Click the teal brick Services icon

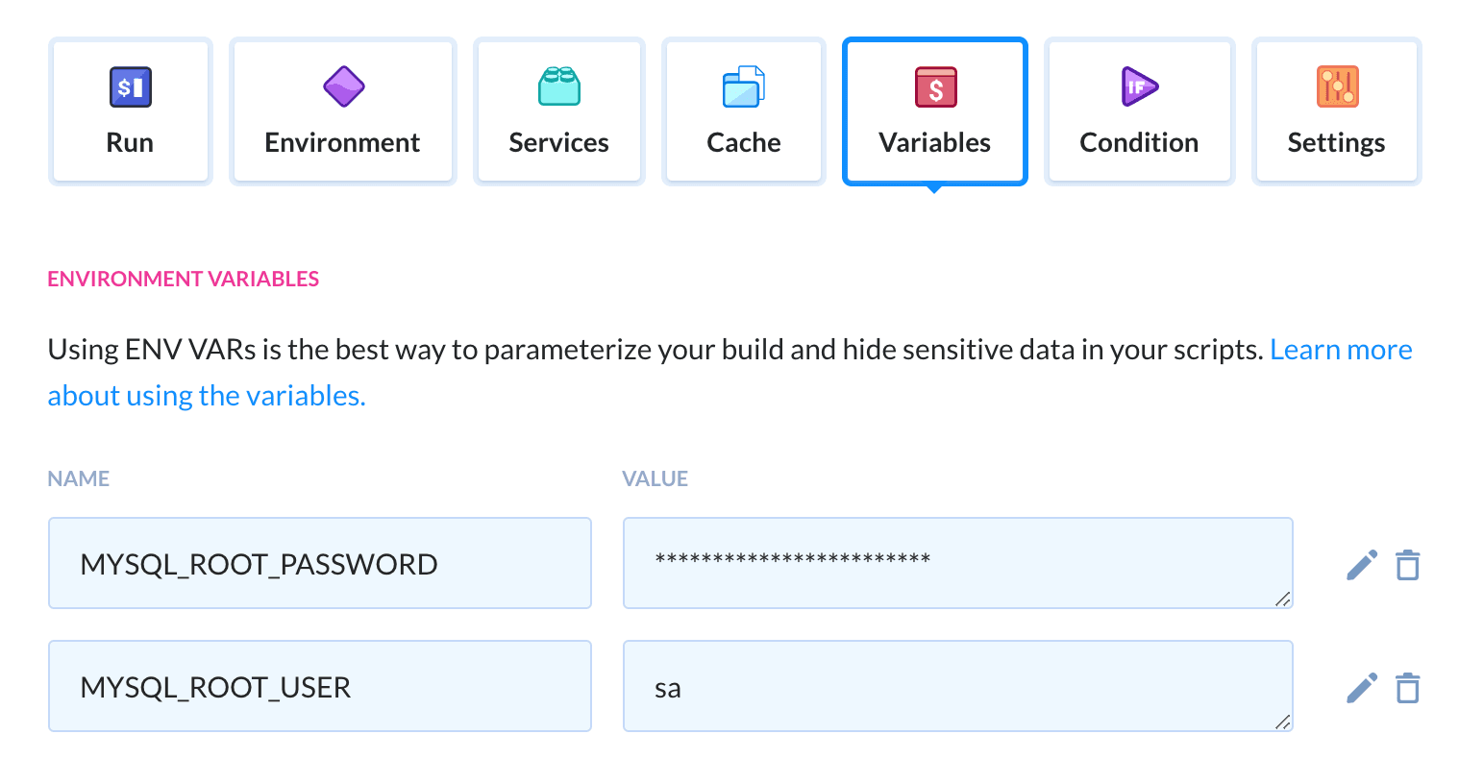558,86
